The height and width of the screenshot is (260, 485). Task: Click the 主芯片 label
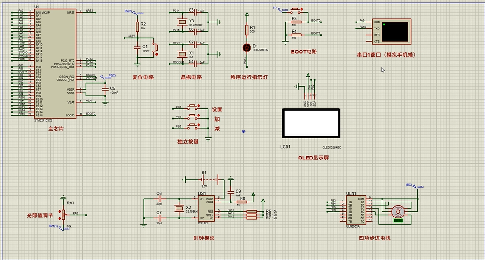(56, 129)
